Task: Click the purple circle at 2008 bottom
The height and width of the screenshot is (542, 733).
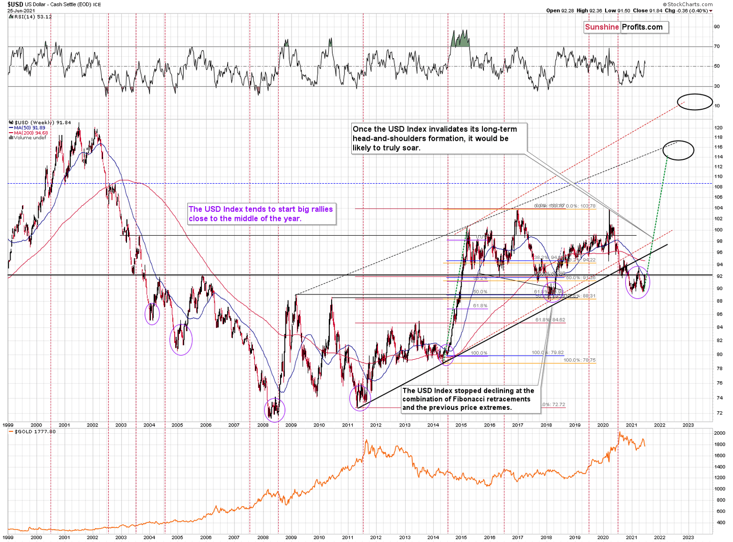Action: click(x=274, y=409)
